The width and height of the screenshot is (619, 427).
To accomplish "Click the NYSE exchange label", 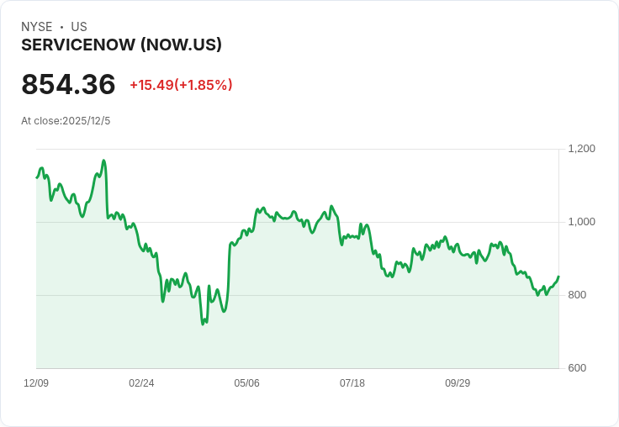I will pos(37,27).
